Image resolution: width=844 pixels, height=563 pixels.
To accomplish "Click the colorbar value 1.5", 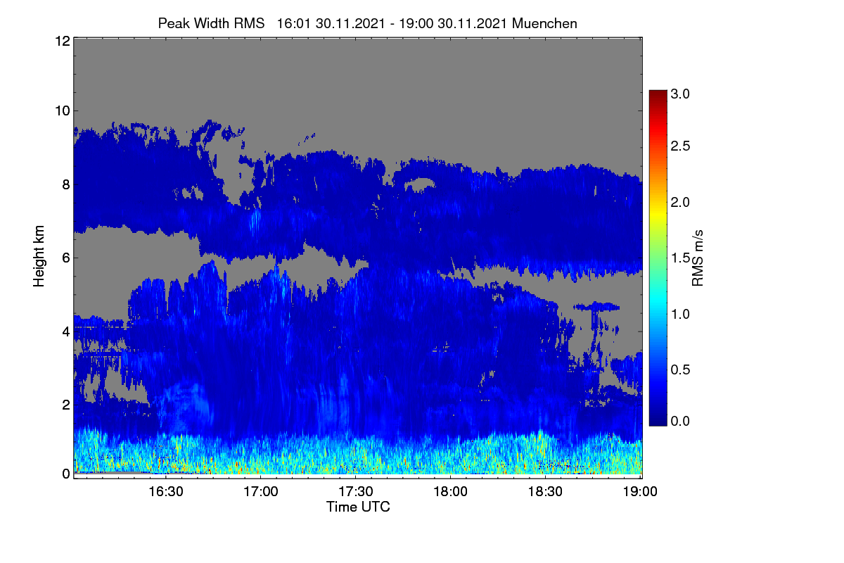I will [681, 258].
